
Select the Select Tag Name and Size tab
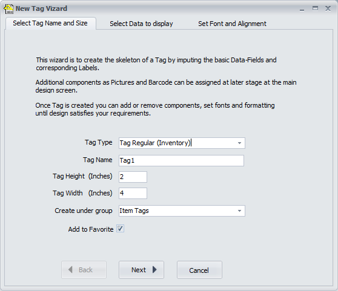click(50, 23)
